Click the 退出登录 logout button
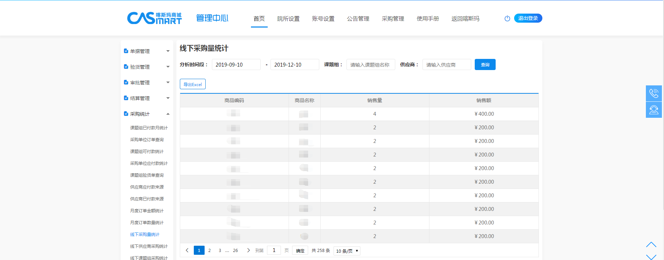 pos(528,18)
